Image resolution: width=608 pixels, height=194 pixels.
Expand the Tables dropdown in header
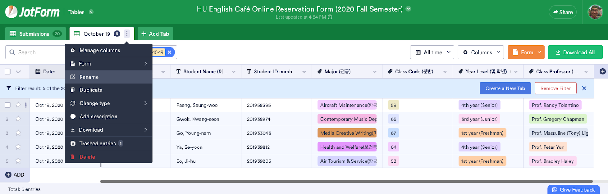pos(91,12)
